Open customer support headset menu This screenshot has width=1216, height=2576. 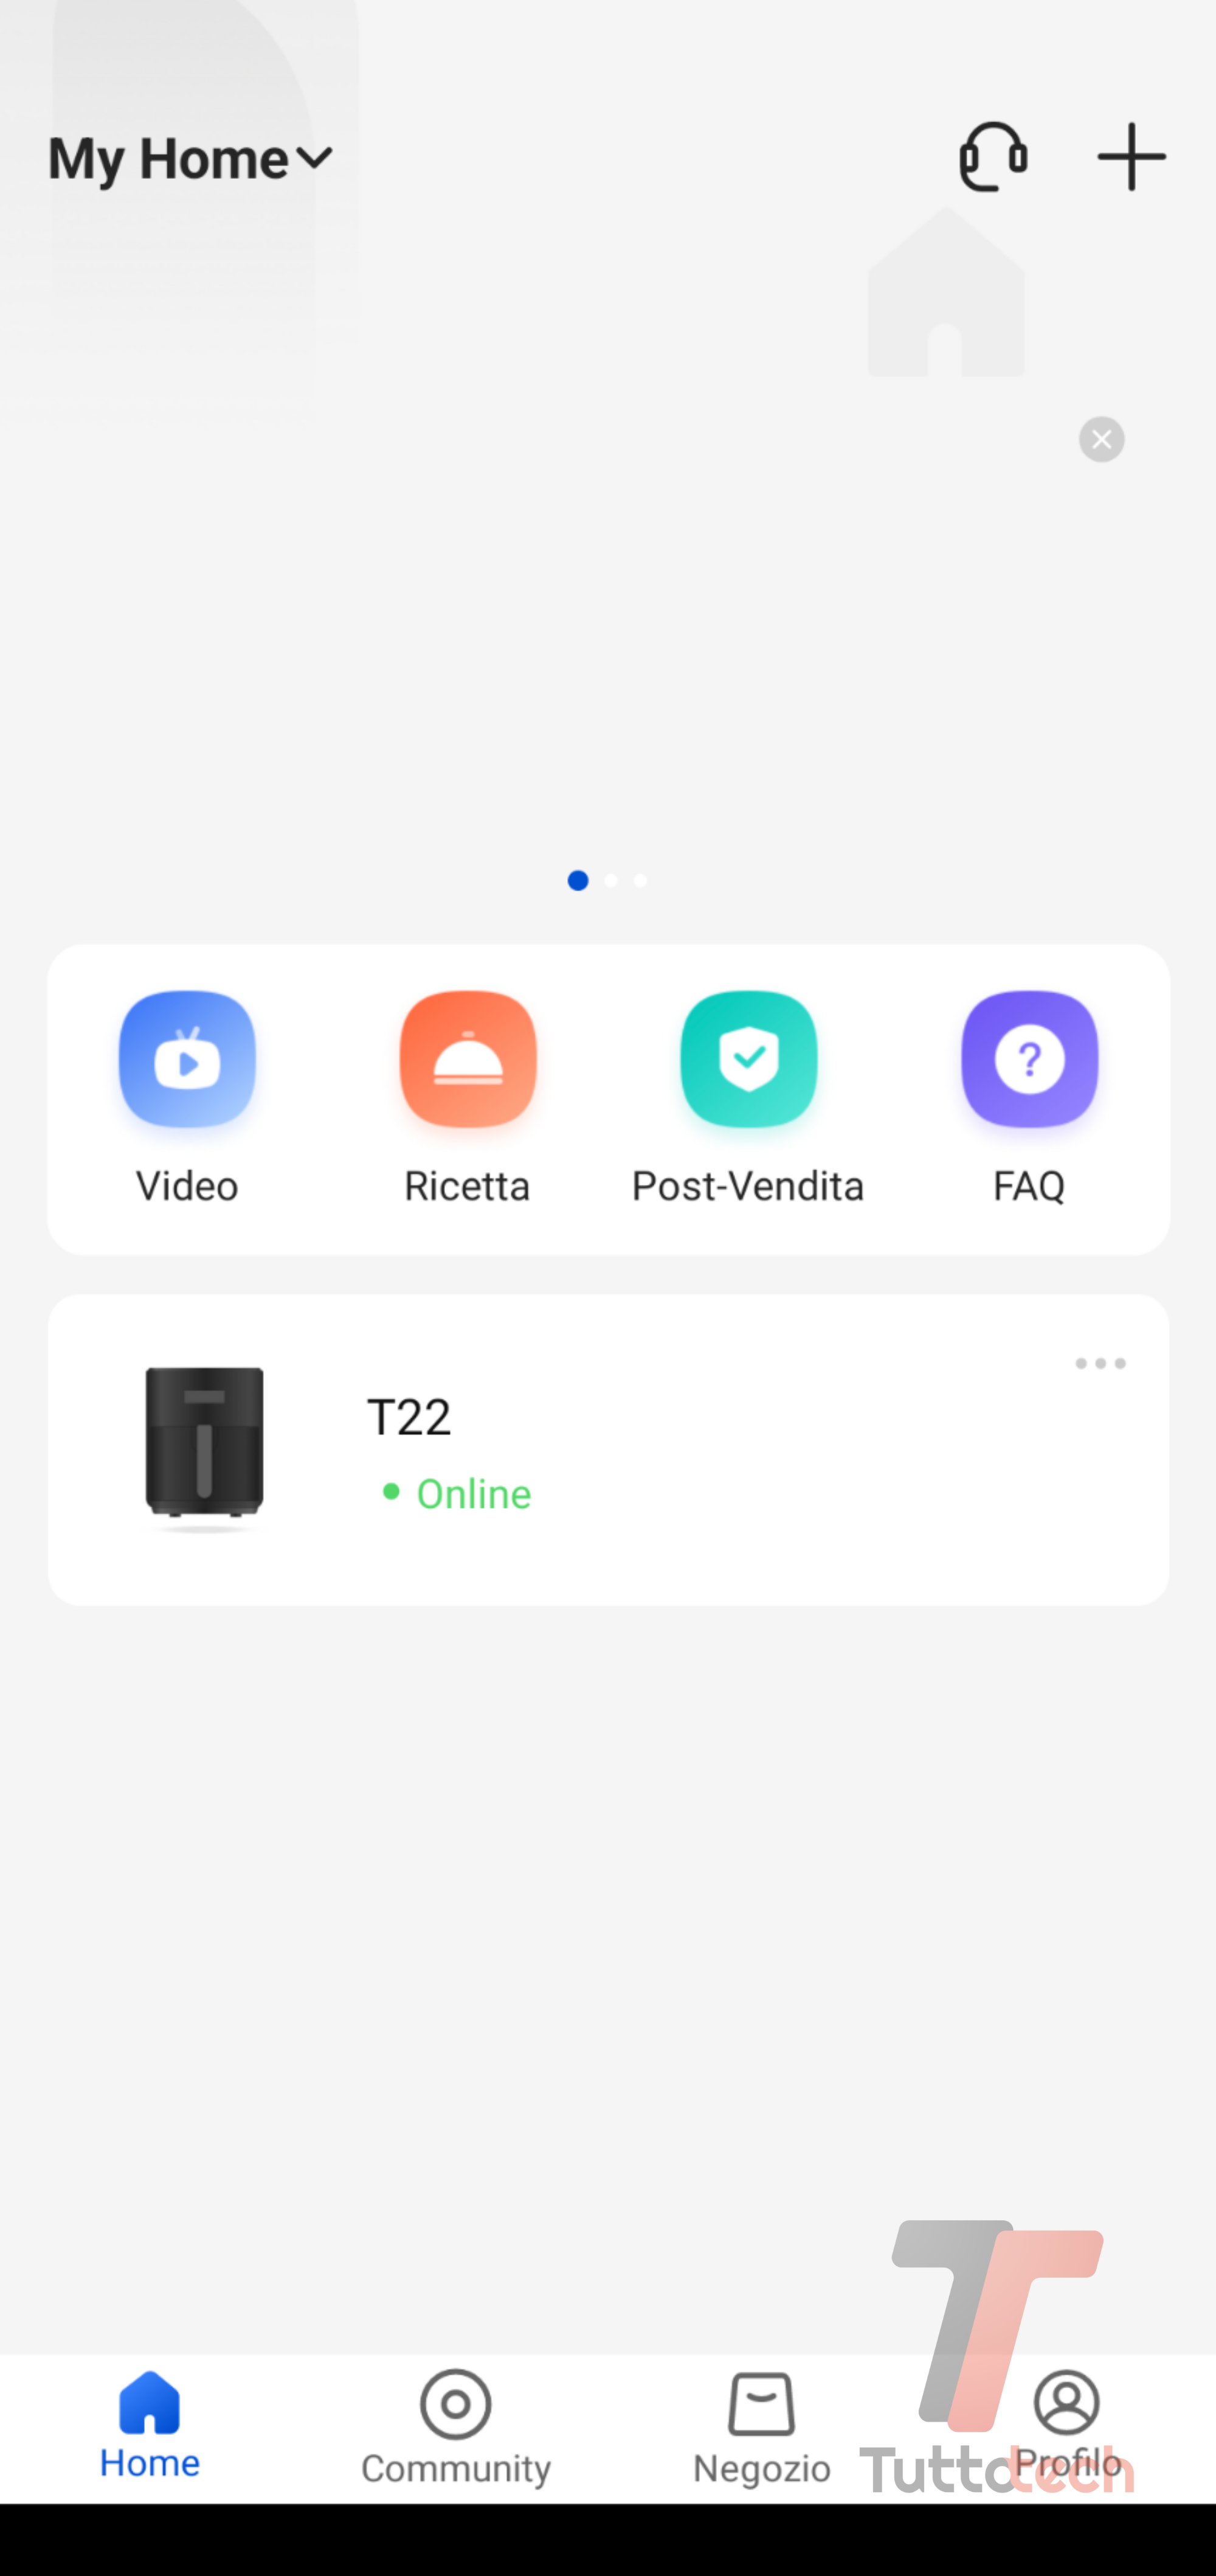click(x=994, y=156)
